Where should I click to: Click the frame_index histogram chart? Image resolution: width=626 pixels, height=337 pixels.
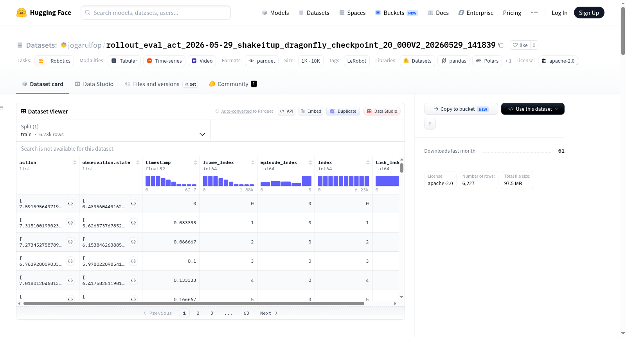[x=228, y=181]
